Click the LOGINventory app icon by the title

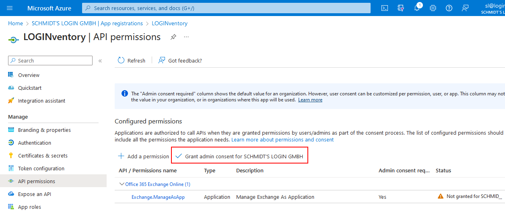14,39
